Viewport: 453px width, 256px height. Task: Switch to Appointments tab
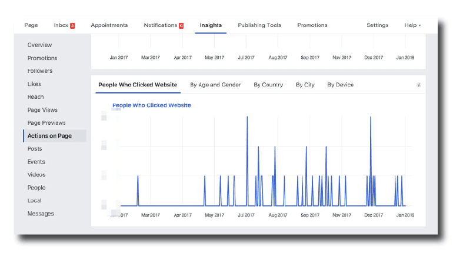pos(109,25)
